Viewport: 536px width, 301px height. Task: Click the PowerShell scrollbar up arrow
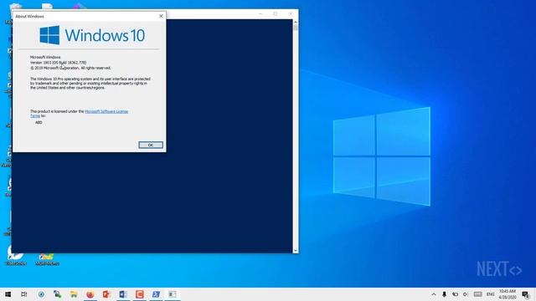tap(296, 23)
